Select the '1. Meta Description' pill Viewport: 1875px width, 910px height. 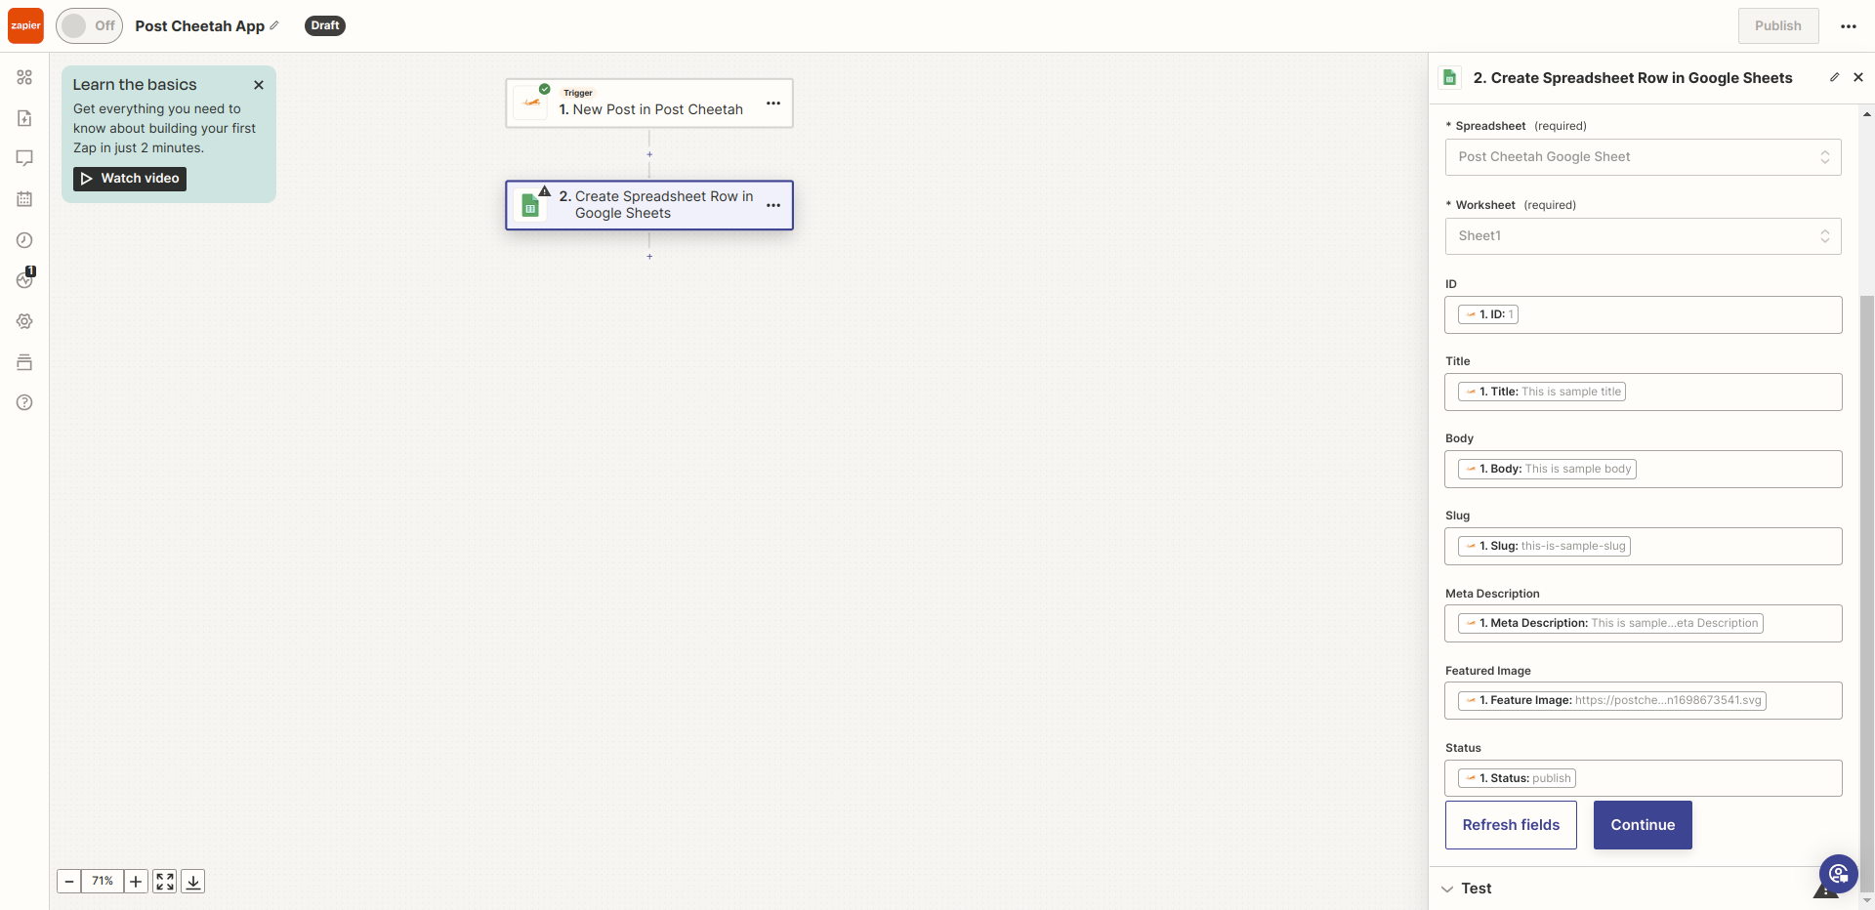coord(1610,623)
